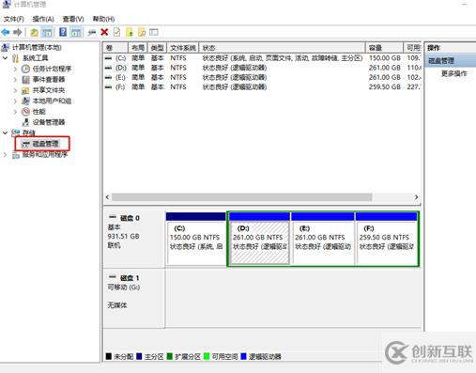Sort by 容量 column header
Screen dimensions: 476x373
click(x=384, y=48)
